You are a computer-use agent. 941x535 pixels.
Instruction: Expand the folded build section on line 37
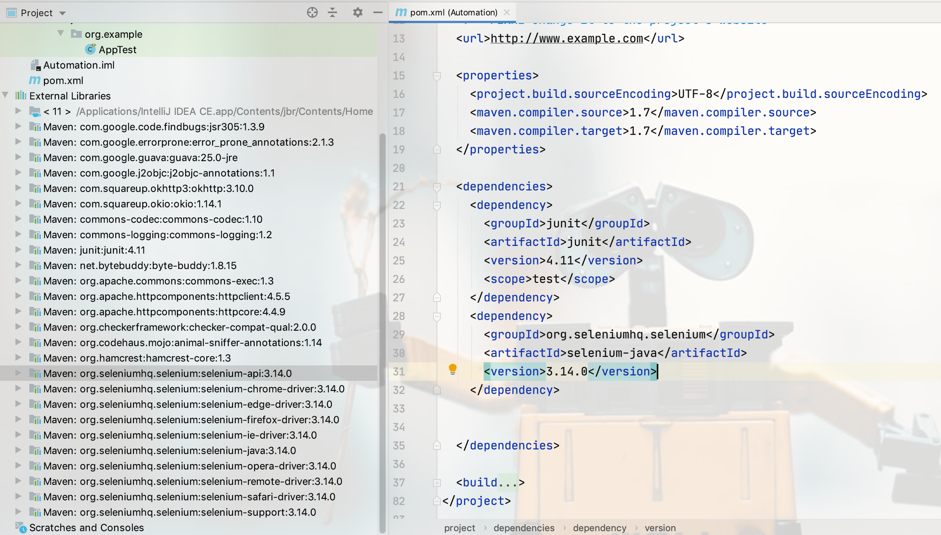tap(437, 483)
